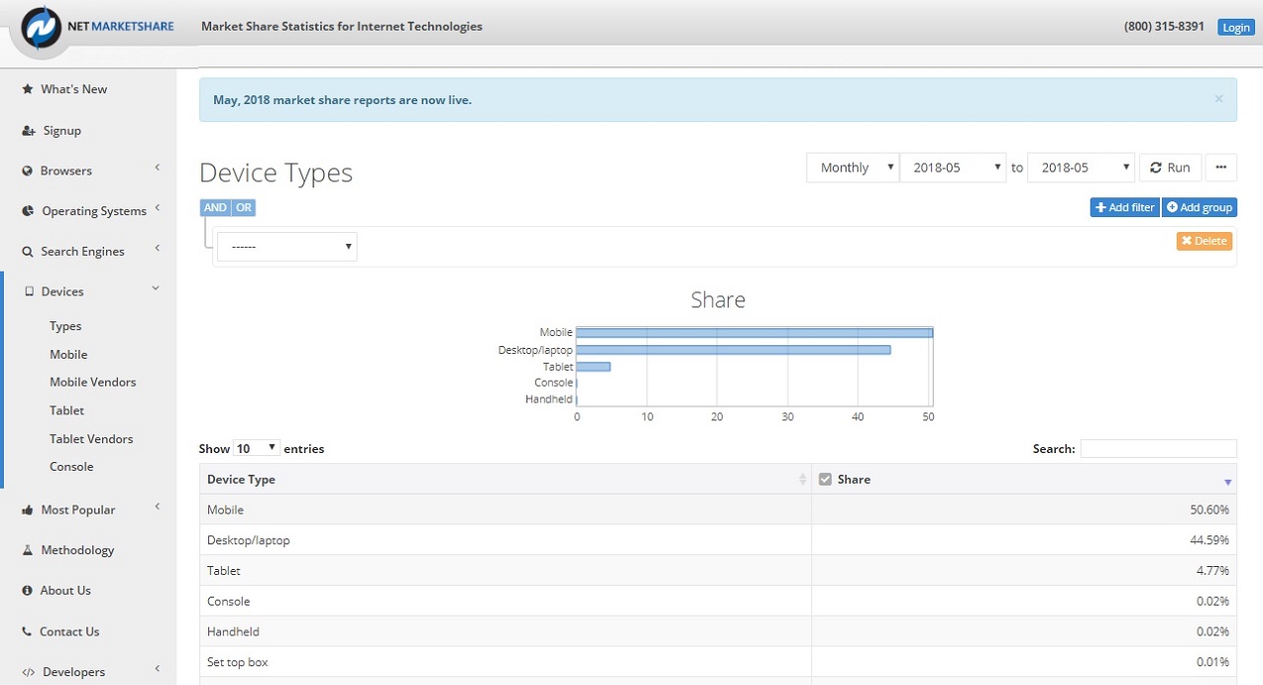Open the ellipsis more-options button

(x=1221, y=168)
